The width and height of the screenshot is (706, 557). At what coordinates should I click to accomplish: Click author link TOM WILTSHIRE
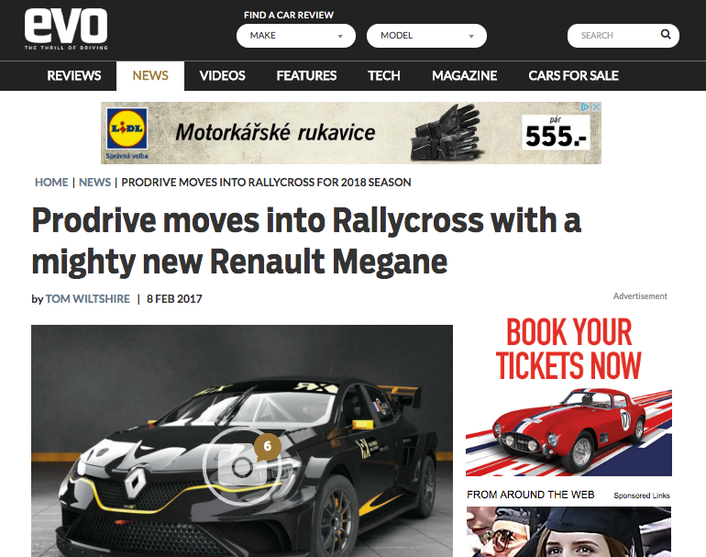(87, 299)
